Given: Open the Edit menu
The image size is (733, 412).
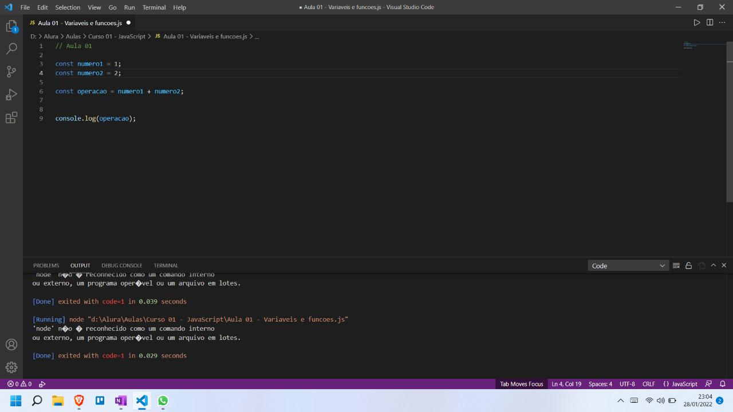Looking at the screenshot, I should coord(42,7).
